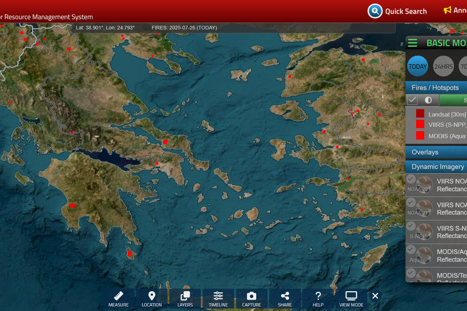Viewport: 467px width, 311px height.
Task: Click the Lat/Lon coordinates readout
Action: 105,27
